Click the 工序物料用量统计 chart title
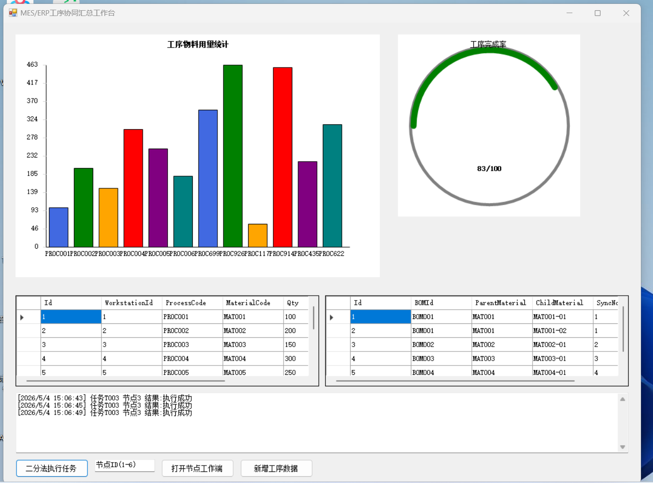Viewport: 653px width, 483px height. 198,45
